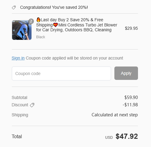
Task: Click the $29.95 item price
Action: (x=131, y=28)
